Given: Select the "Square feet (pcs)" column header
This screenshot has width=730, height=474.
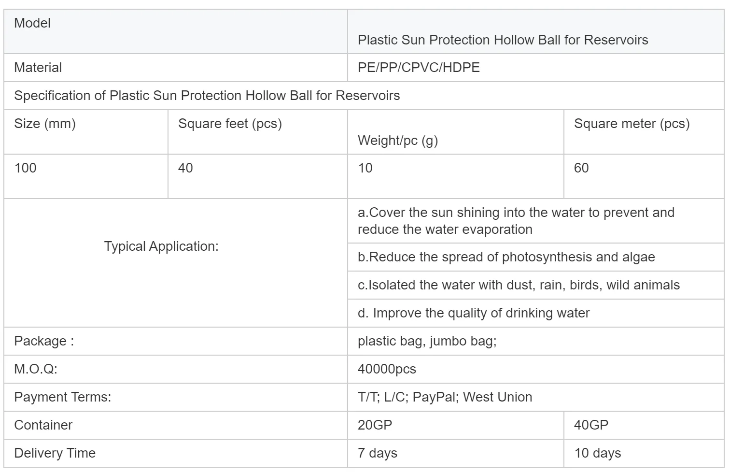Looking at the screenshot, I should 230,124.
